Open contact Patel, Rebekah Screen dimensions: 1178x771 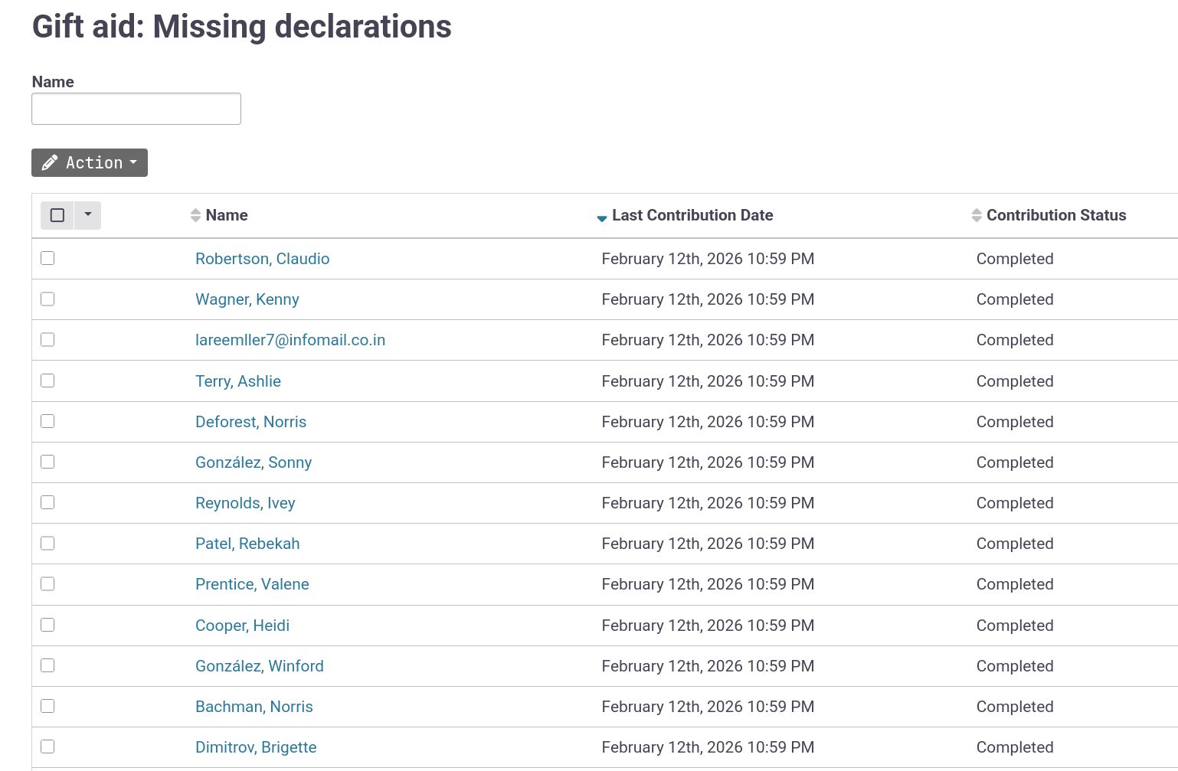(247, 544)
